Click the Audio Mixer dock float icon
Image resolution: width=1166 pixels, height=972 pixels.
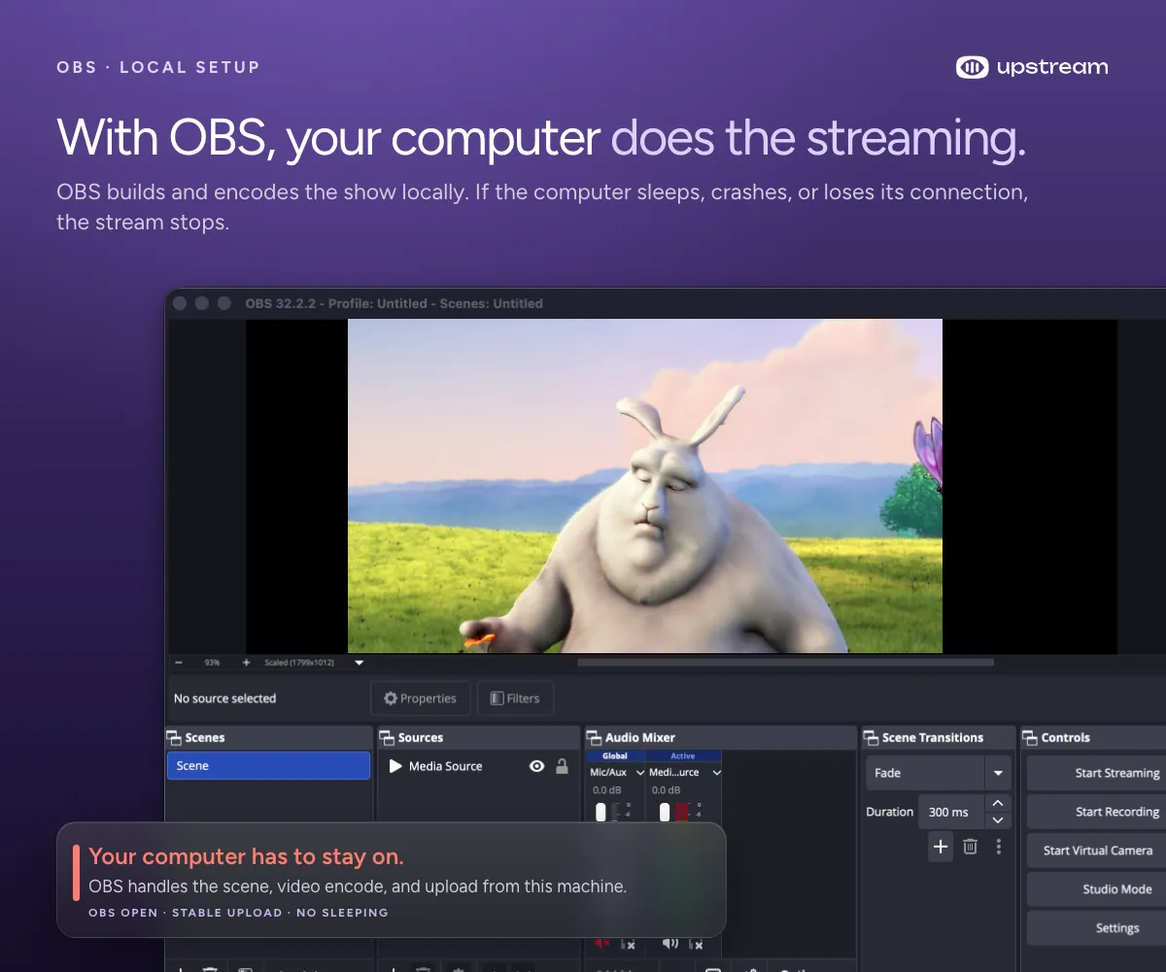[x=594, y=738]
